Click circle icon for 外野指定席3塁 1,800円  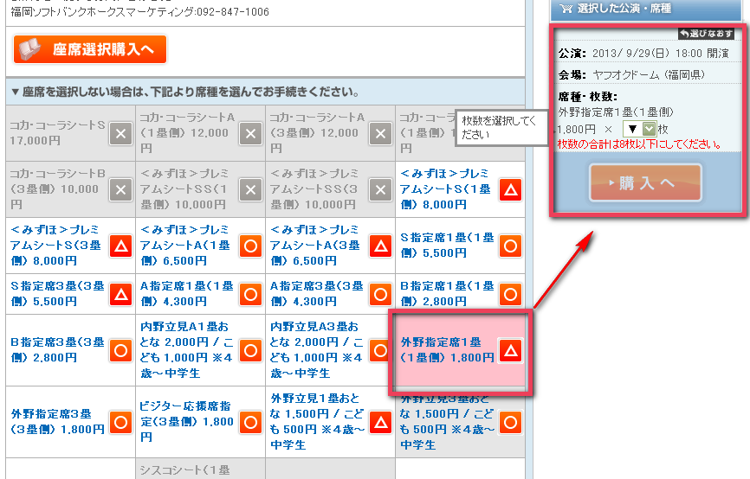point(120,422)
